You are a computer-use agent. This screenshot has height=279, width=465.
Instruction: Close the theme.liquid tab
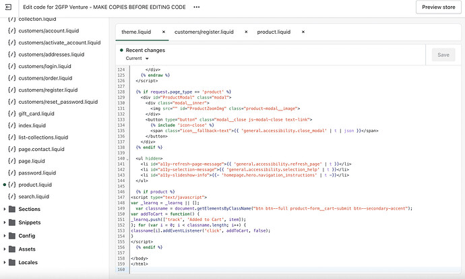click(165, 32)
